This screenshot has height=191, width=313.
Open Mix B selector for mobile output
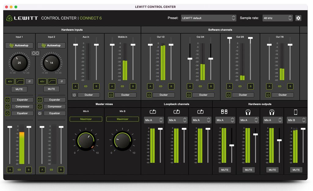click(x=296, y=120)
